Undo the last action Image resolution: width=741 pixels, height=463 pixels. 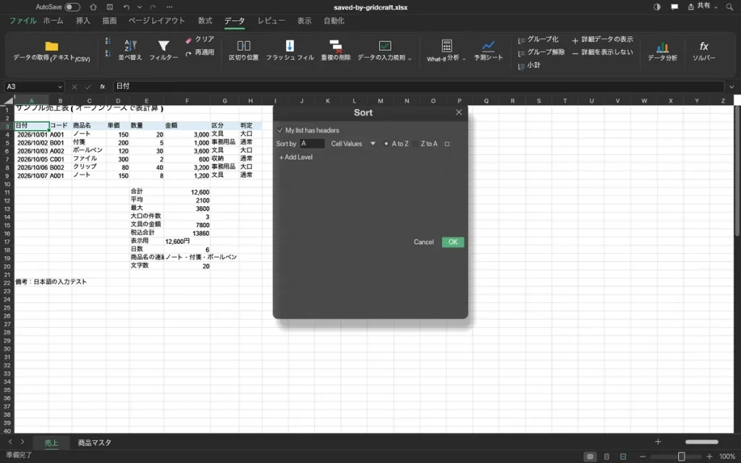[x=126, y=7]
